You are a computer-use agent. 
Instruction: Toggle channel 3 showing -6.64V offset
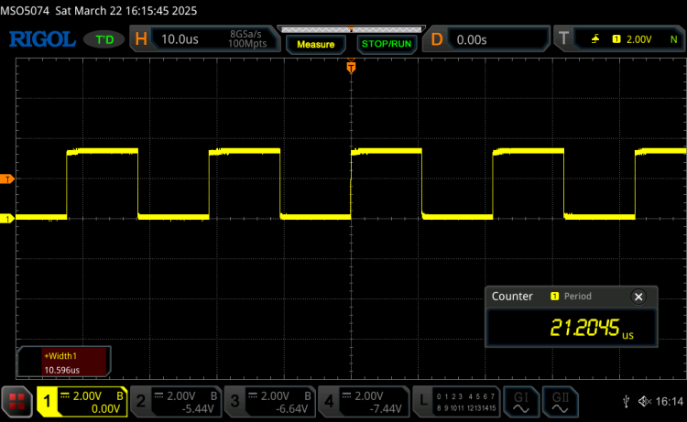[272, 400]
